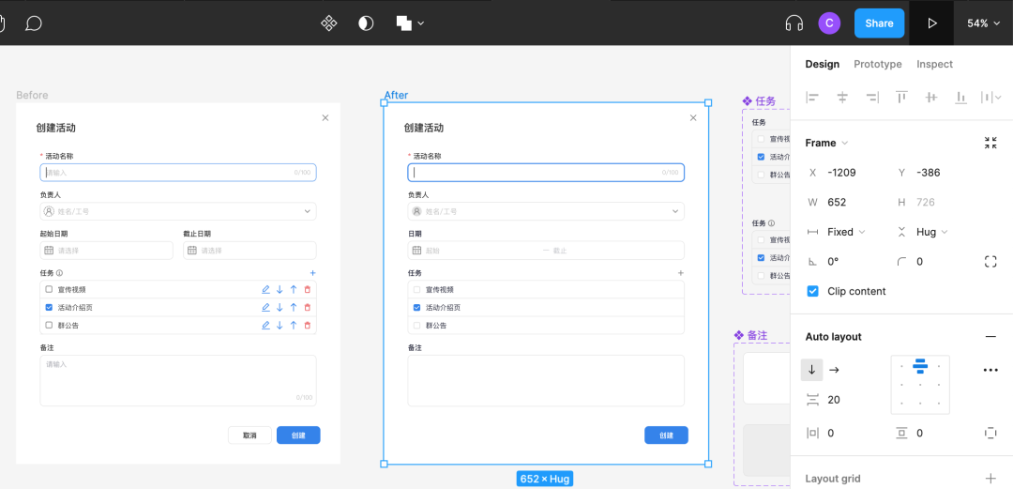The image size is (1013, 489).
Task: Toggle the mask contrast icon in toolbar
Action: pos(366,23)
